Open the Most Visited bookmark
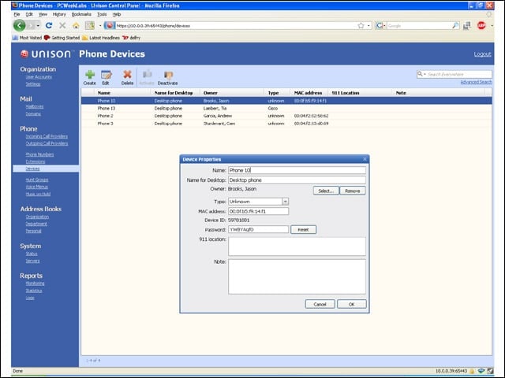 [27, 38]
